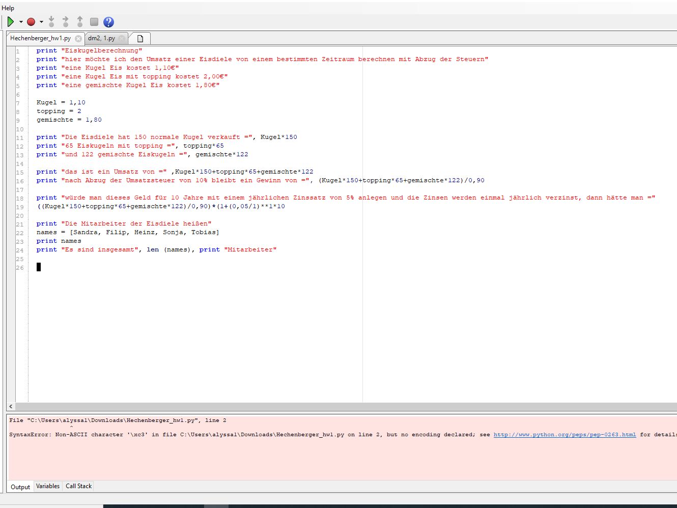
Task: Open the pep-0263 hyperlink in the error message
Action: [x=565, y=434]
